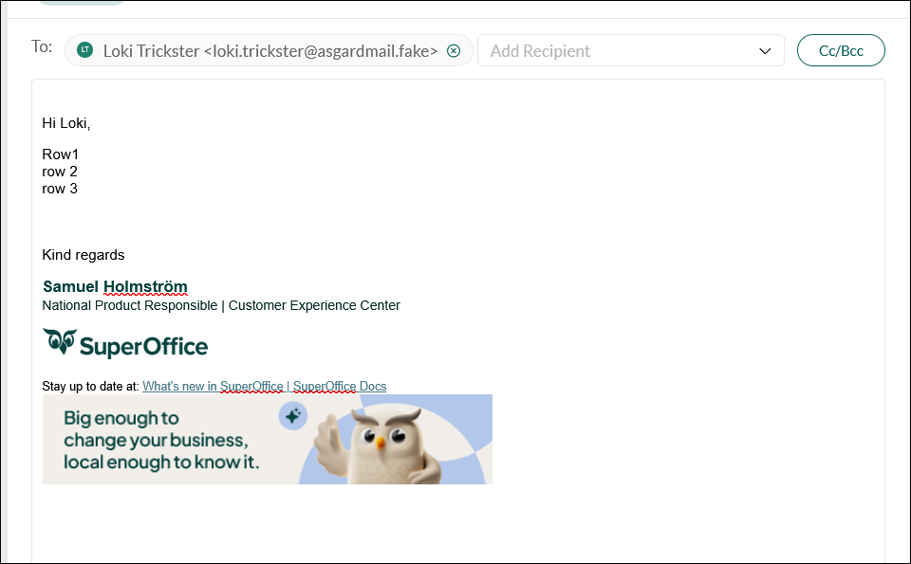The height and width of the screenshot is (564, 911).
Task: Click the LT avatar in recipient chip
Action: click(x=85, y=50)
